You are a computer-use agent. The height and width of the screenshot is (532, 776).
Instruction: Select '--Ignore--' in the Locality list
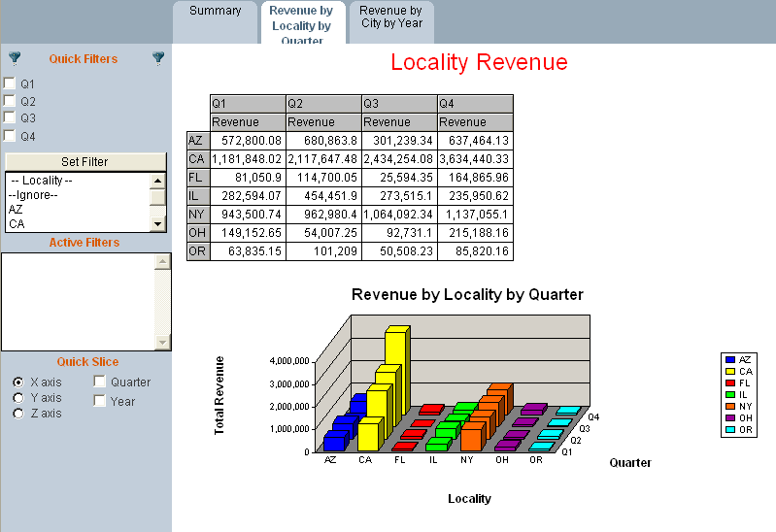pyautogui.click(x=79, y=195)
